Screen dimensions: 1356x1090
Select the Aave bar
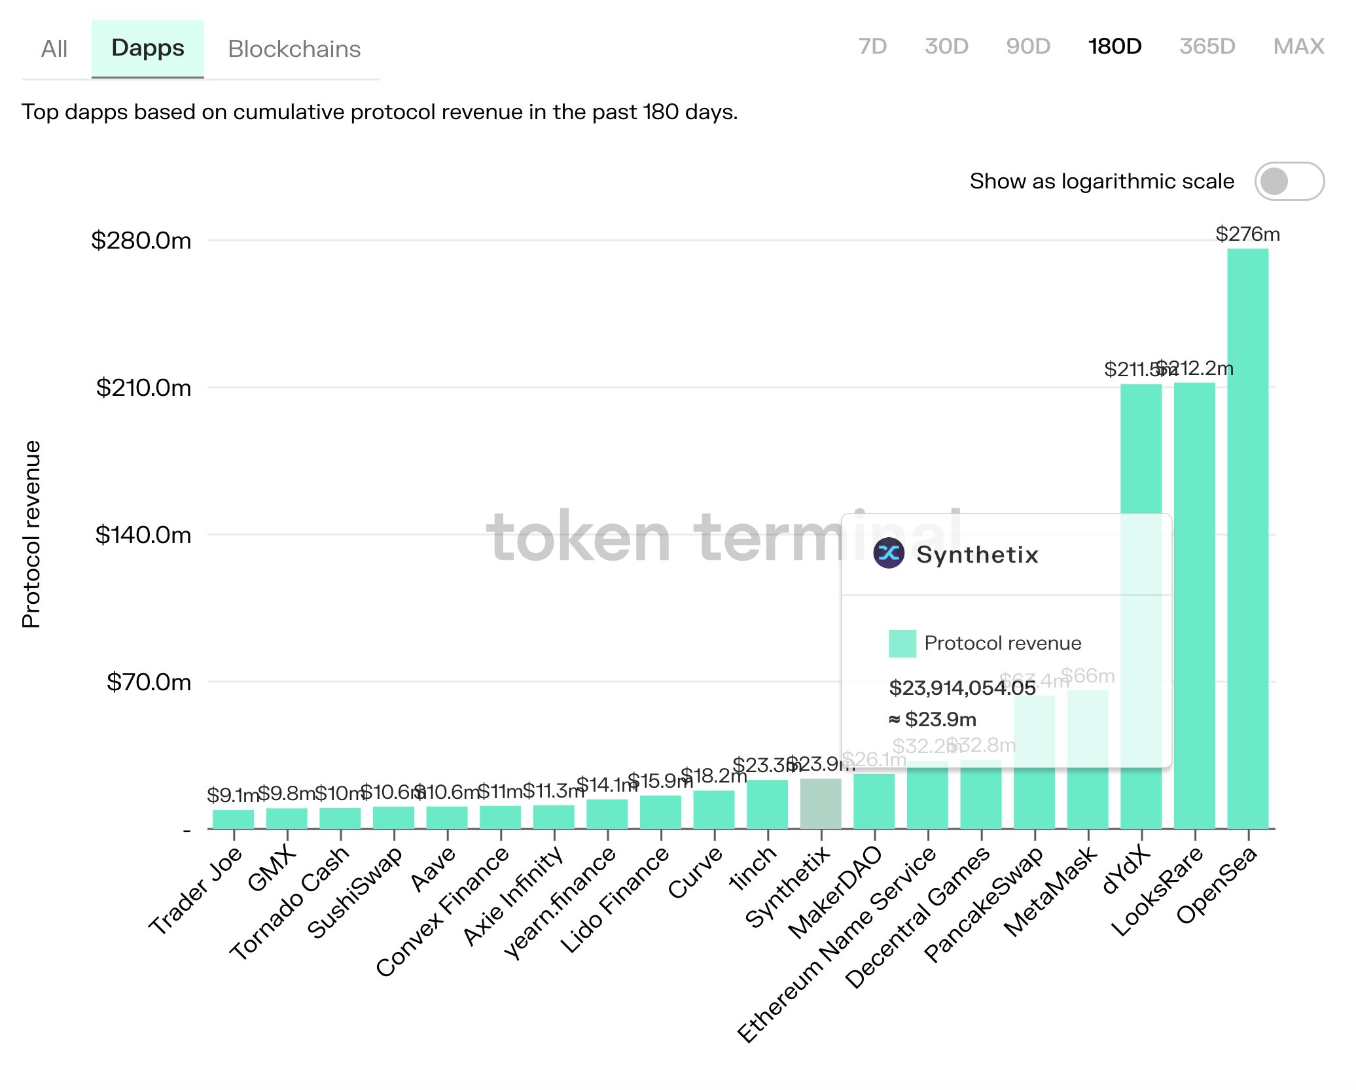[x=447, y=818]
